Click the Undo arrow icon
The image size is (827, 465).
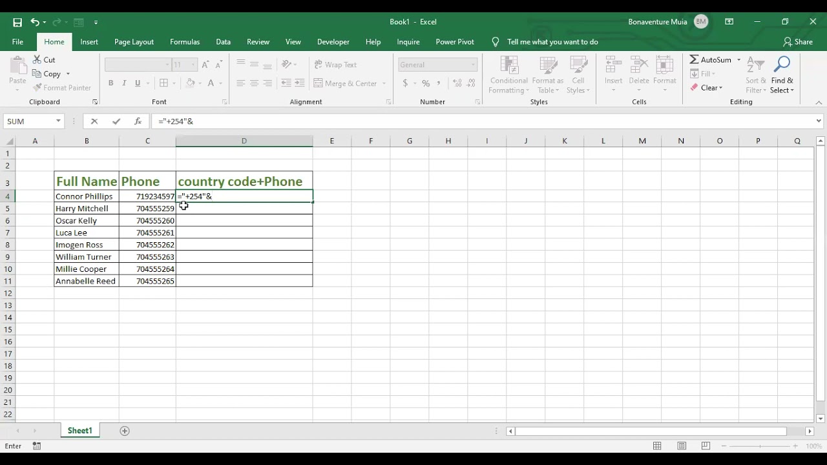tap(35, 22)
